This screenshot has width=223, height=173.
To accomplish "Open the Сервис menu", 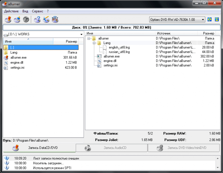I will point(38,11).
